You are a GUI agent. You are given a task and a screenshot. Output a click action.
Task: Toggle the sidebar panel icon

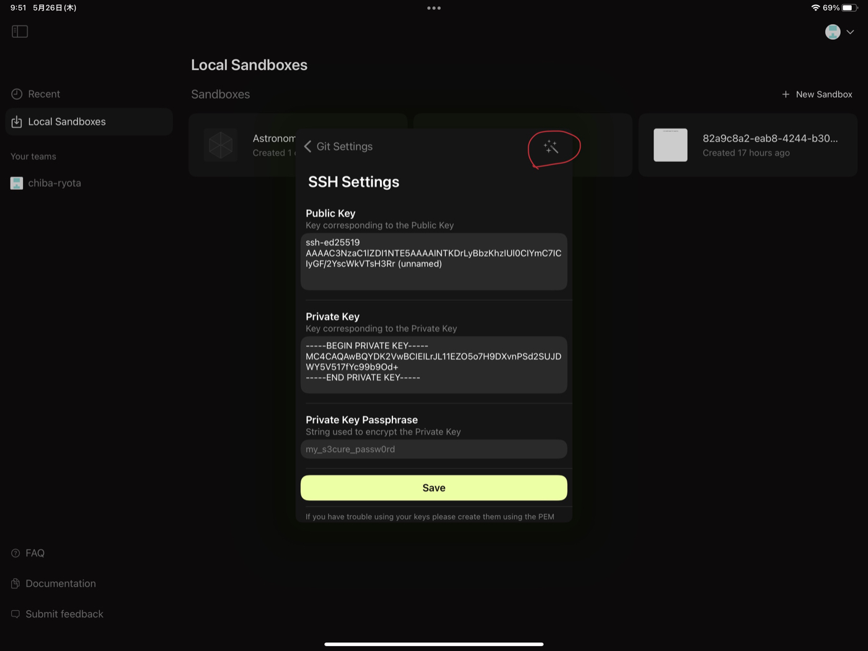(20, 31)
